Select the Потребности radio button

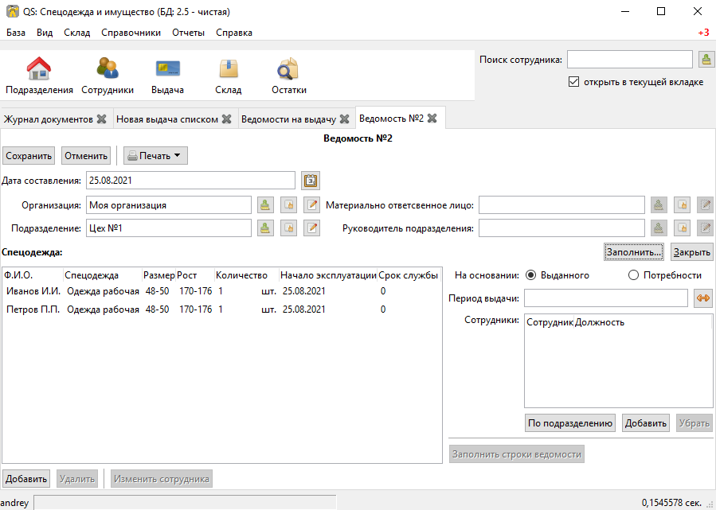(633, 275)
